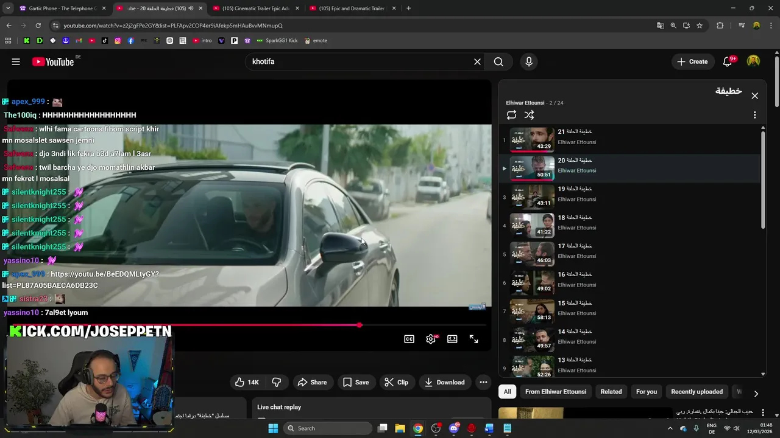Play episode 17 thumbnail 46:03
This screenshot has width=780, height=438.
point(532,254)
